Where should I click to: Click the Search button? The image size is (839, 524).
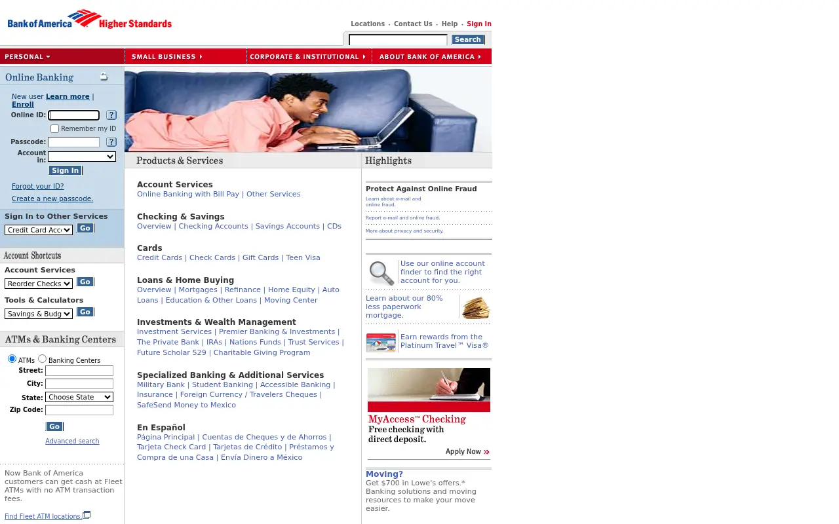click(x=468, y=40)
